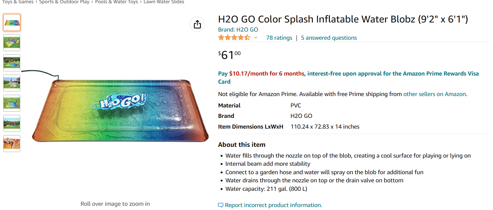Screen dimensions: 493x210
Task: Click the share icon above product image
Action: (x=197, y=24)
